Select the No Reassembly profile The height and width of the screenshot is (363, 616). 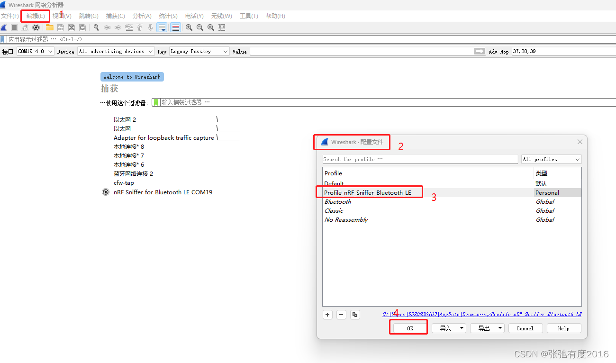pyautogui.click(x=452, y=219)
